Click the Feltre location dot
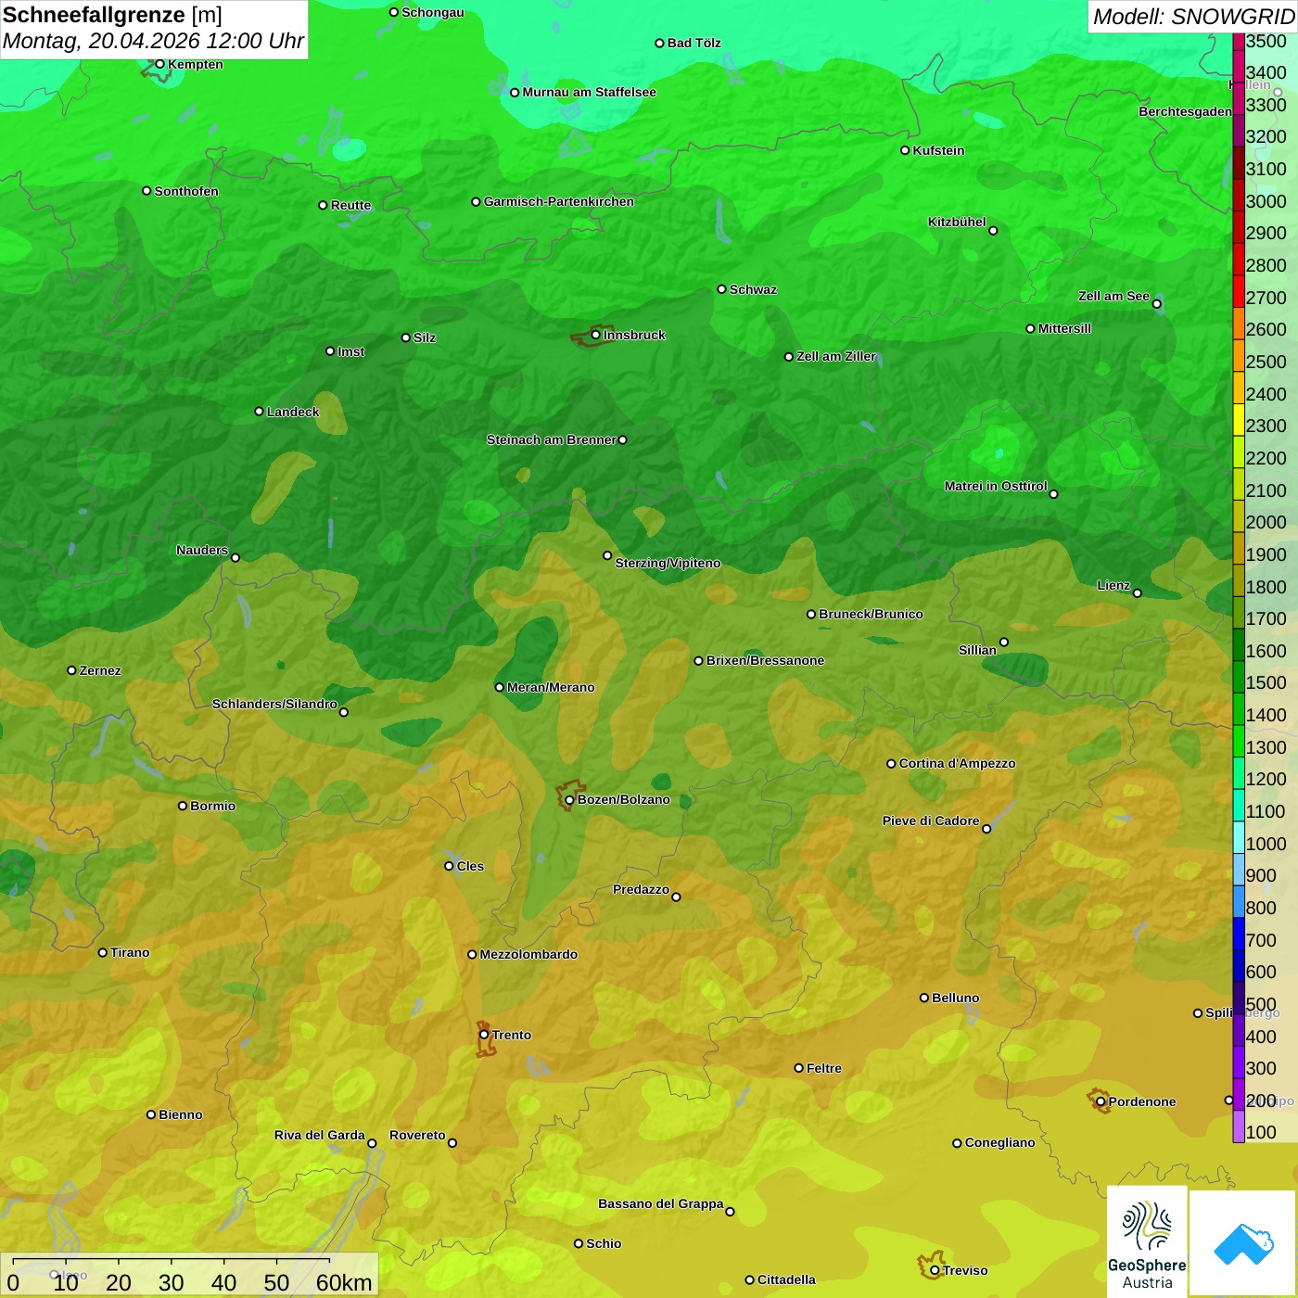1298x1298 pixels. tap(798, 1068)
